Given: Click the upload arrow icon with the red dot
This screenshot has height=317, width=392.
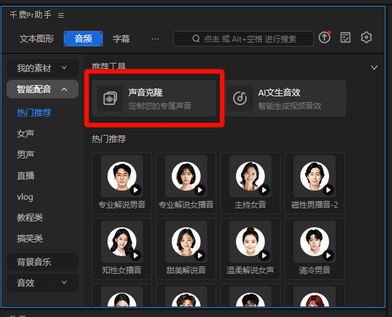Looking at the screenshot, I should (324, 37).
